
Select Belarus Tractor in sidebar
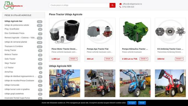11,54
